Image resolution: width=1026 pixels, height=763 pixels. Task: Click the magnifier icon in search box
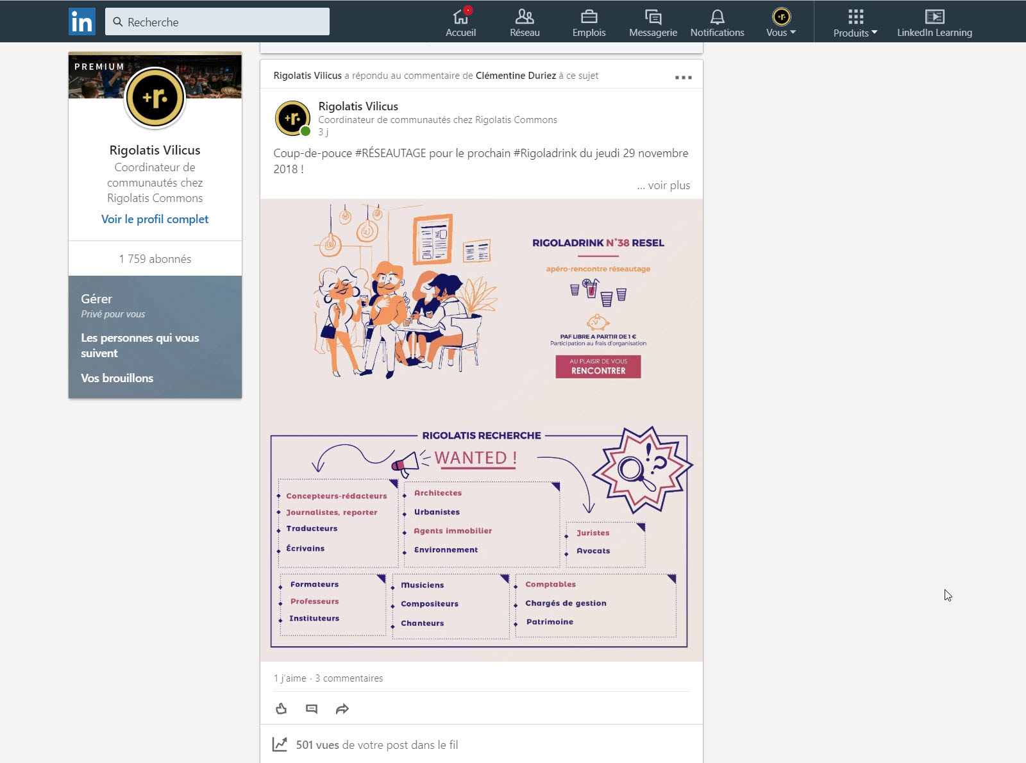point(118,22)
